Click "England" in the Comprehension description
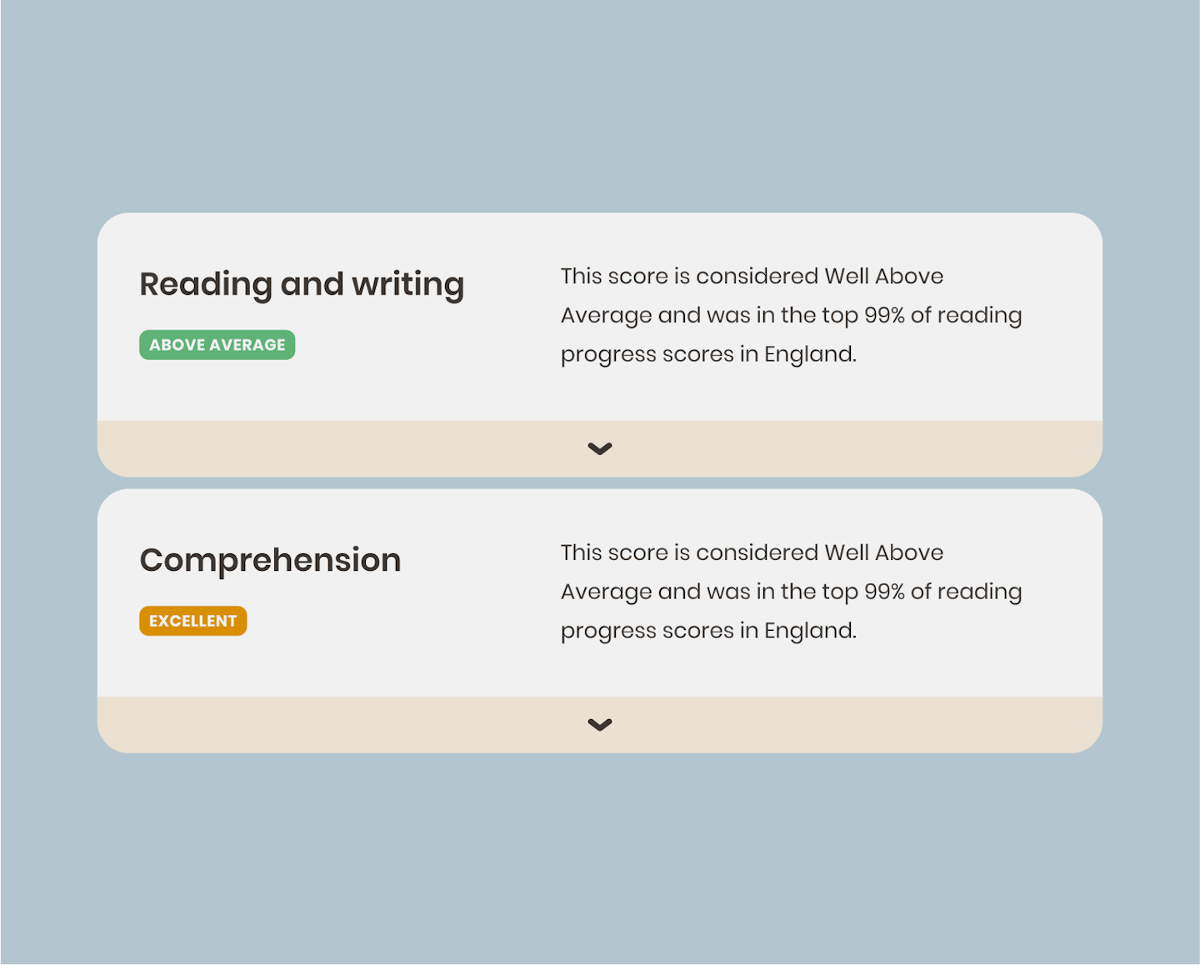1200x965 pixels. tap(809, 631)
